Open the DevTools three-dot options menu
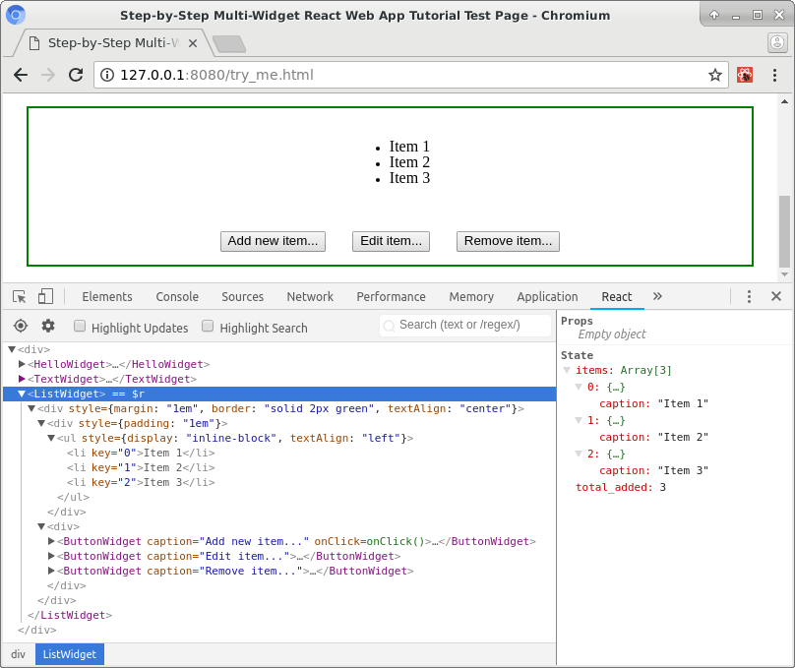 click(749, 296)
